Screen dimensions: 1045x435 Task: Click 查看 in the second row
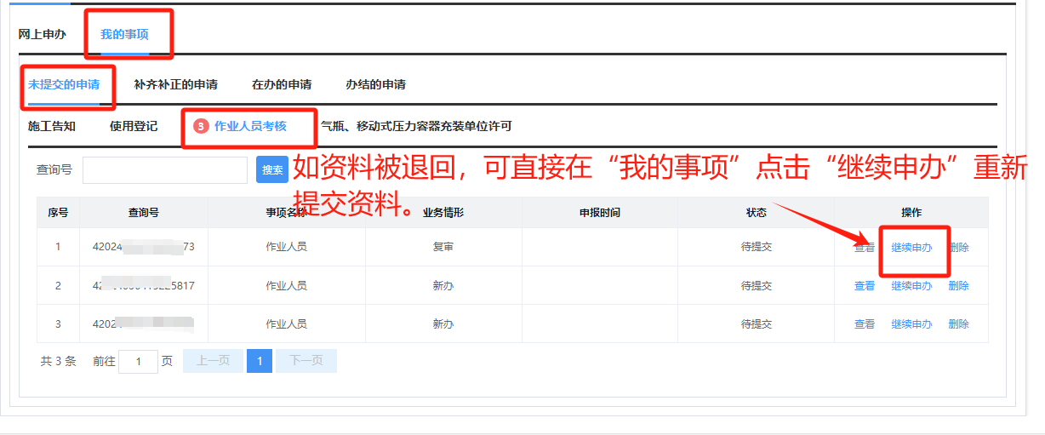pyautogui.click(x=864, y=286)
